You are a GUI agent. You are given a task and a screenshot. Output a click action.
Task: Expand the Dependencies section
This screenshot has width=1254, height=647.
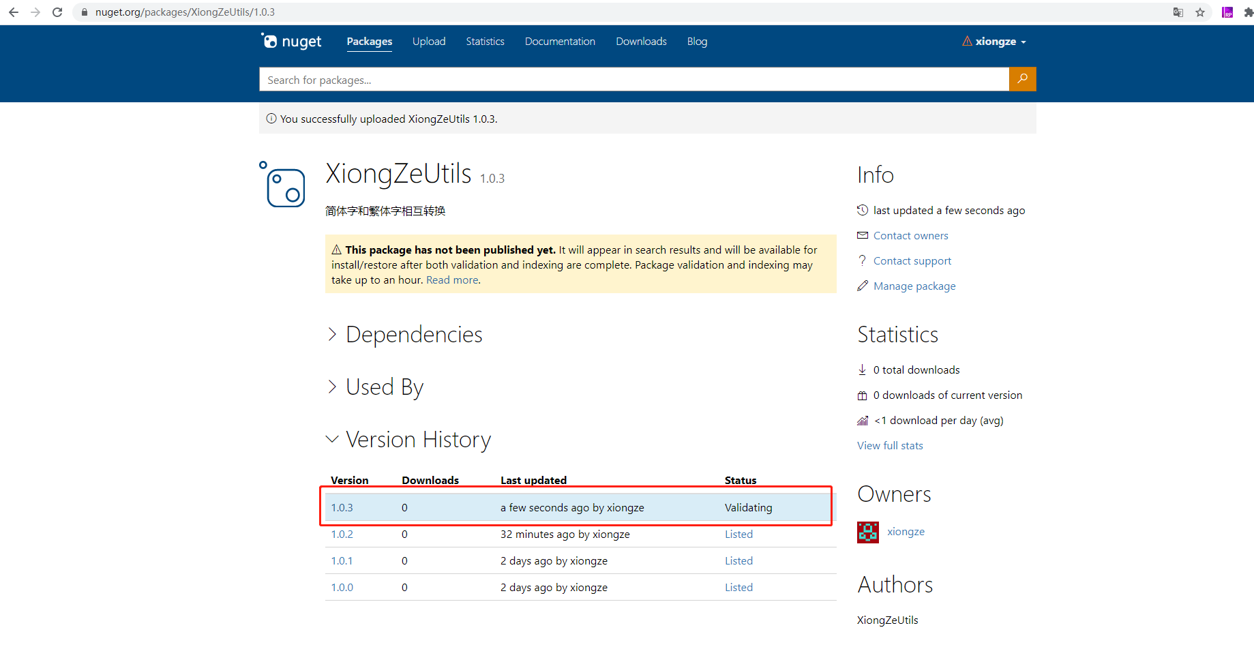point(405,334)
